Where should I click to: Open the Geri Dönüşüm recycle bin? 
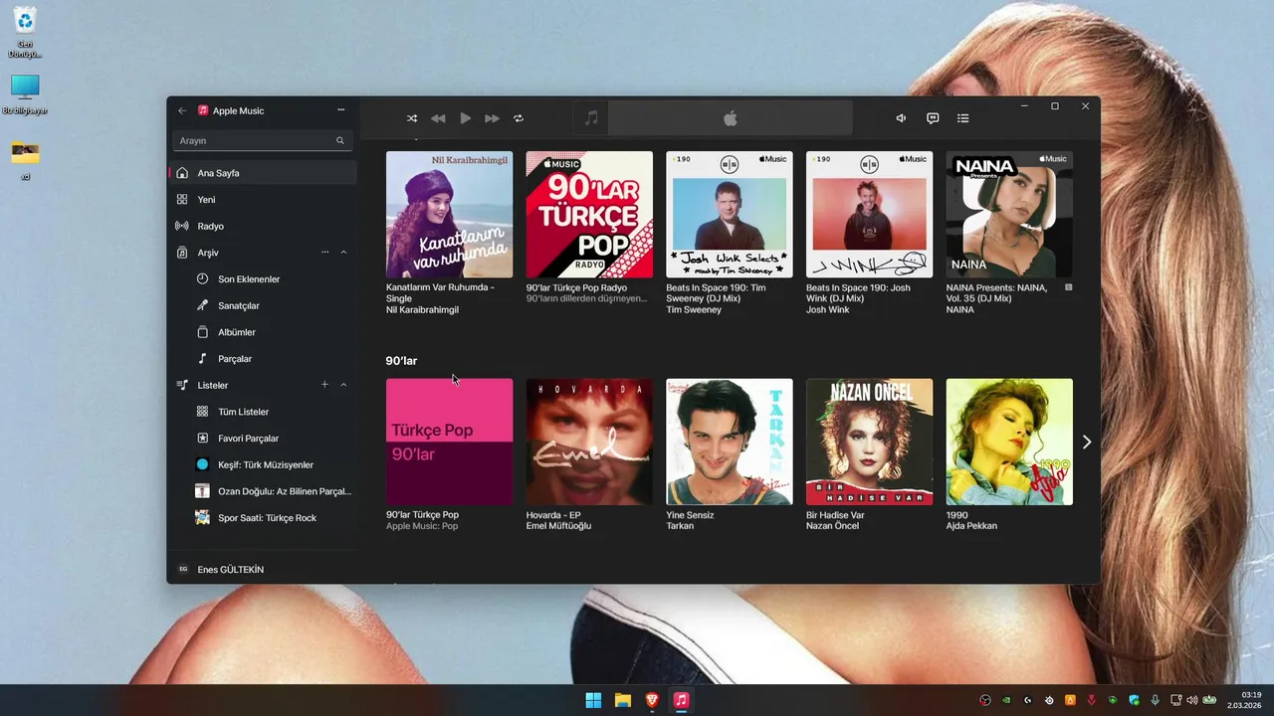click(x=25, y=32)
